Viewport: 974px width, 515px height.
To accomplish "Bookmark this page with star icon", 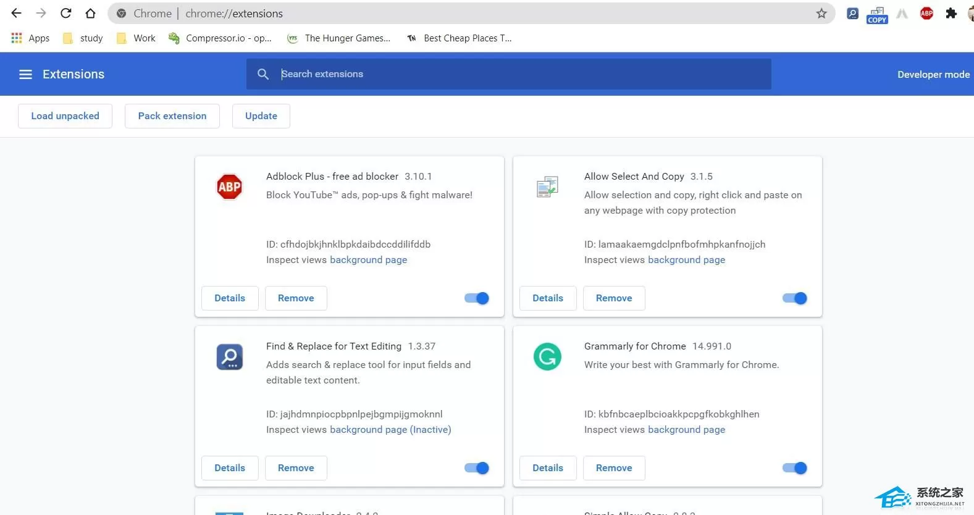I will pos(821,13).
